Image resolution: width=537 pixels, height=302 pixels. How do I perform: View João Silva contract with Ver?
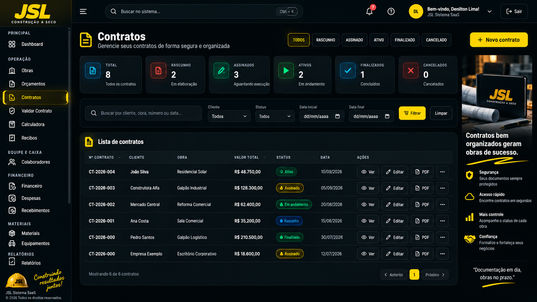pos(368,172)
